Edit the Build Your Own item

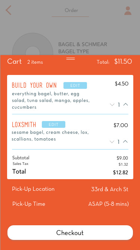coord(75,85)
